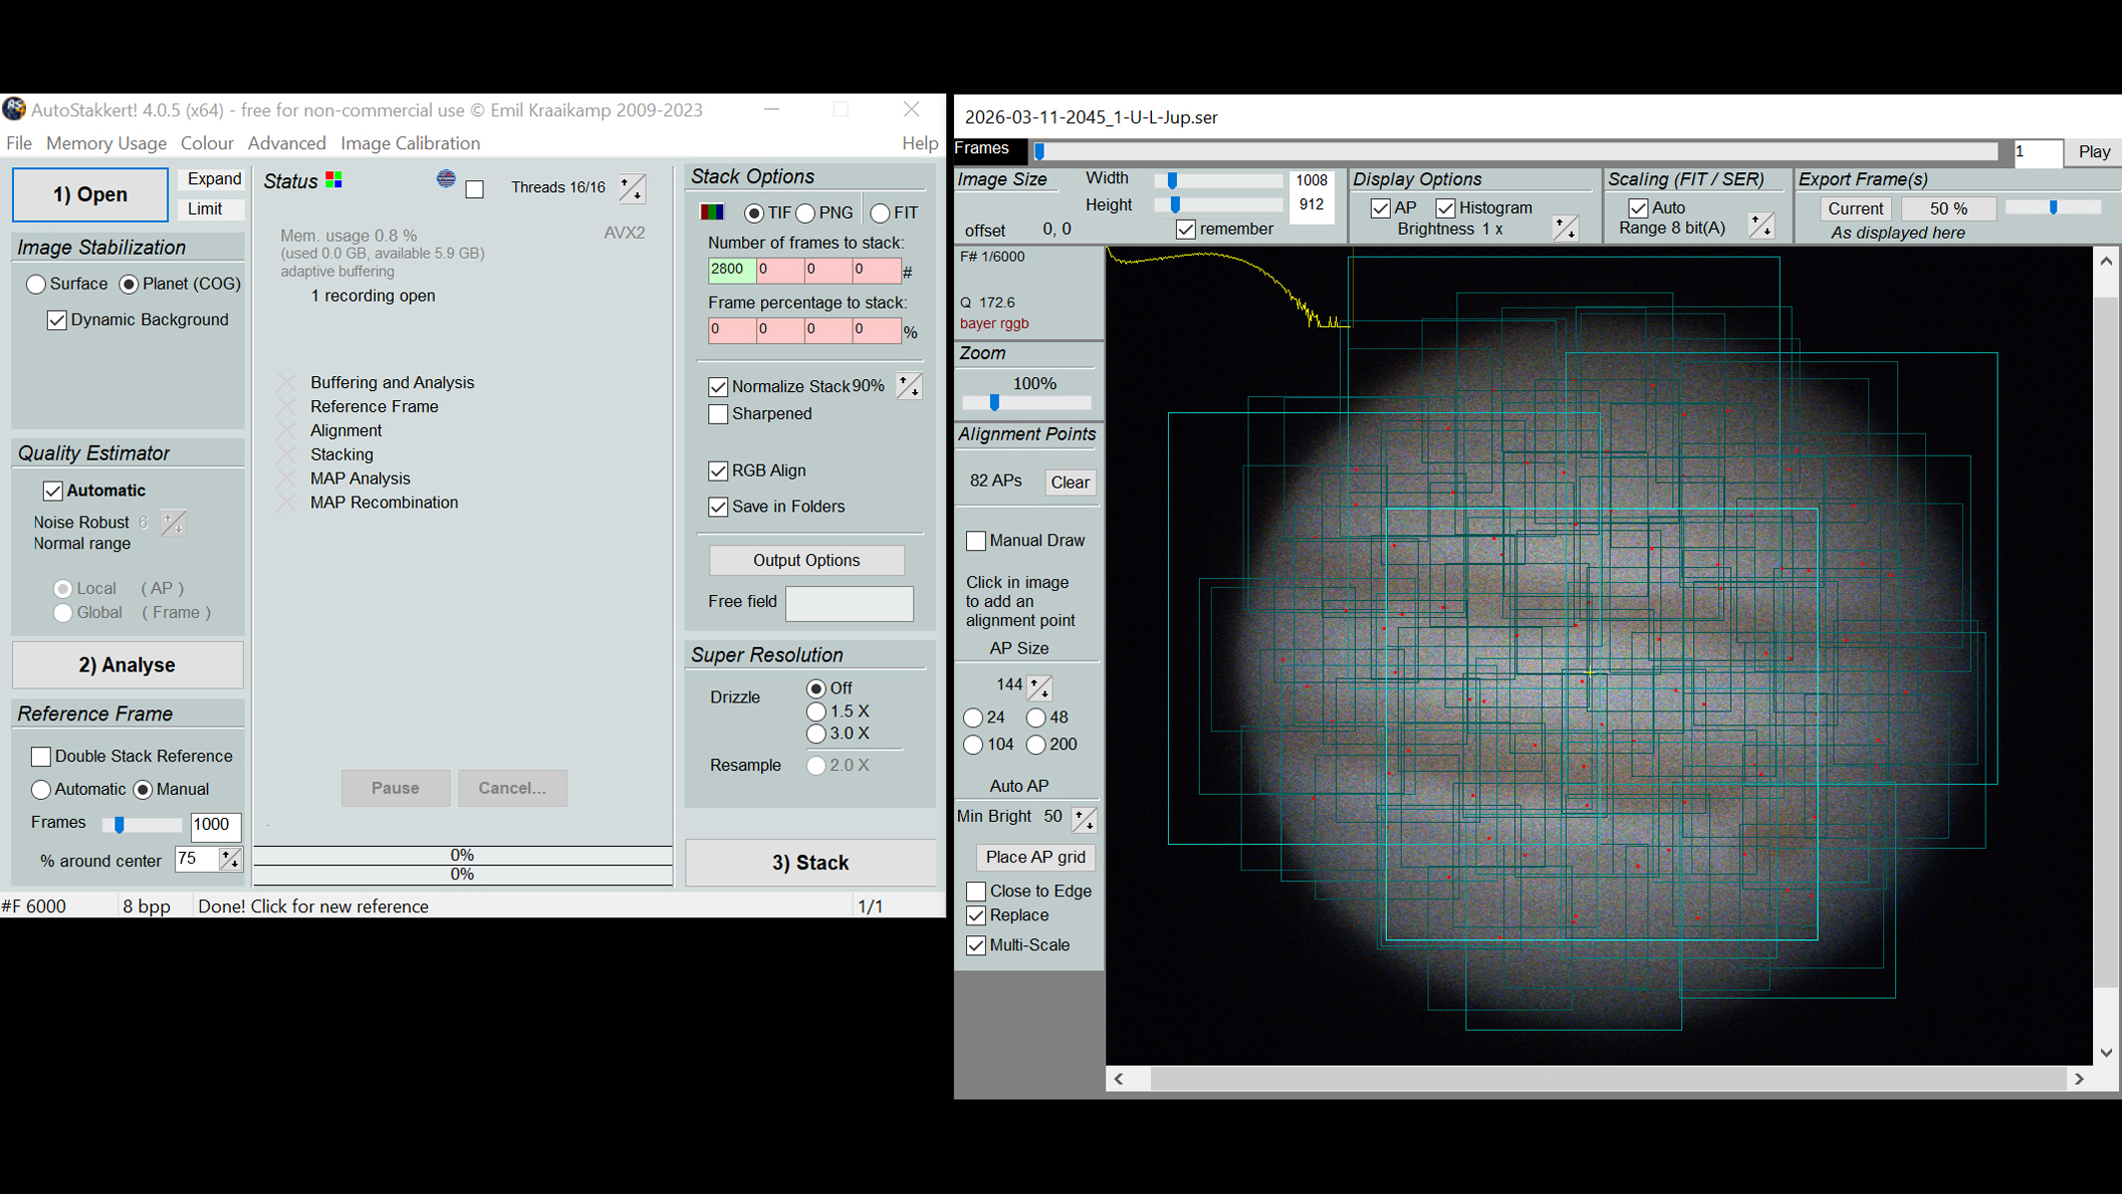Image resolution: width=2122 pixels, height=1194 pixels.
Task: Click the 2800 frames to stack field
Action: 732,270
